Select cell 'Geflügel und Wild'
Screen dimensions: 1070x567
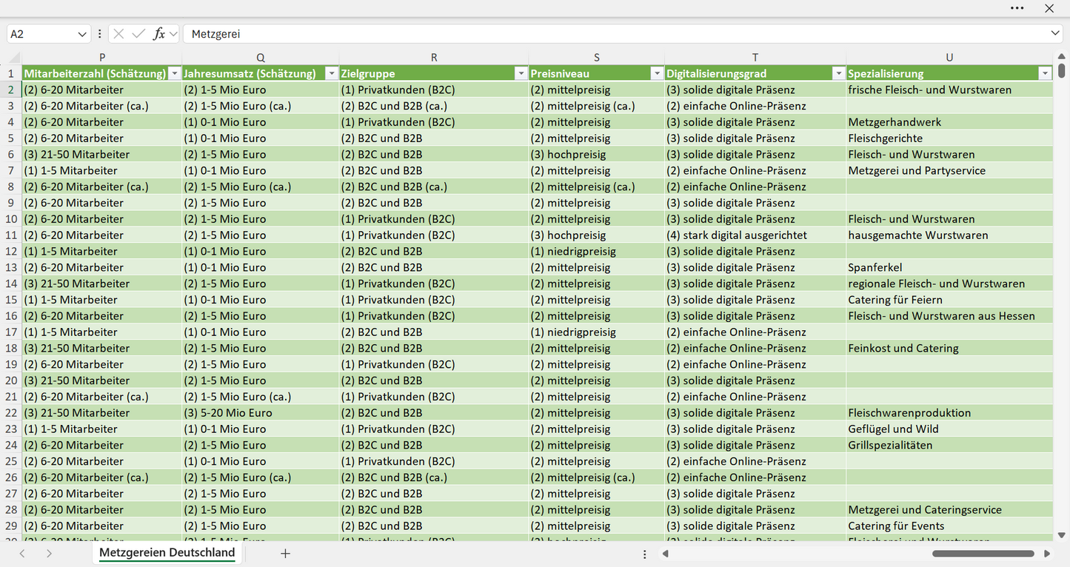pos(949,429)
